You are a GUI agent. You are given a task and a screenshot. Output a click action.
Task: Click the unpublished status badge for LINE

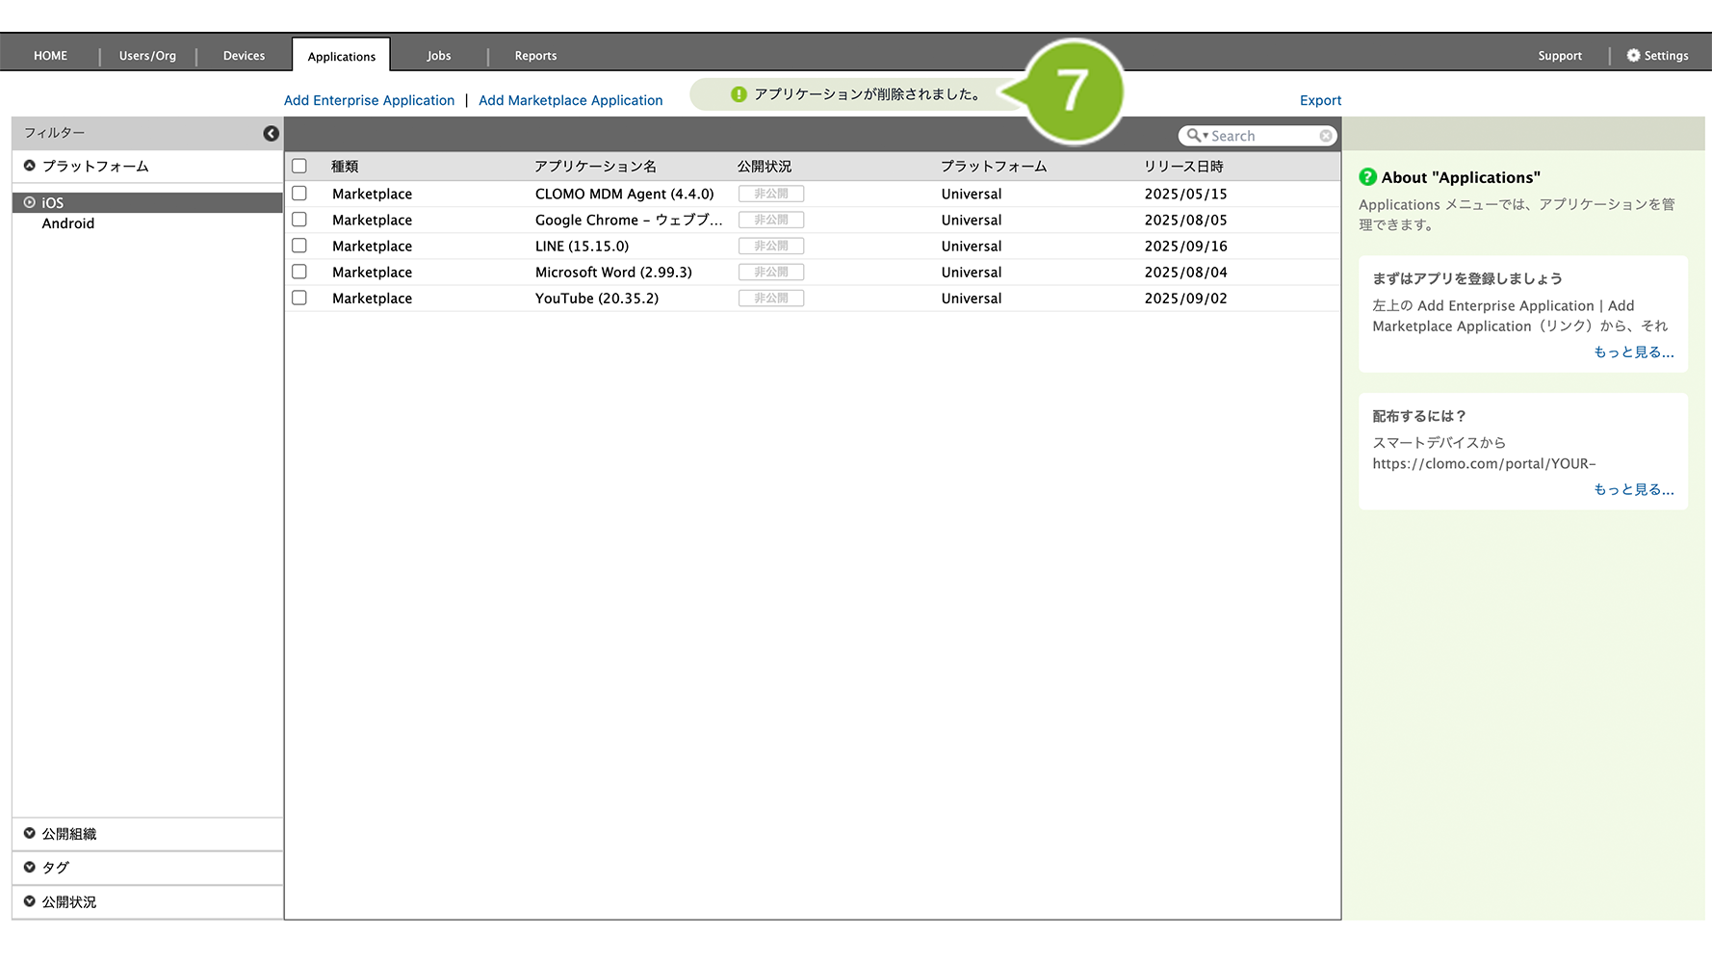(x=770, y=247)
